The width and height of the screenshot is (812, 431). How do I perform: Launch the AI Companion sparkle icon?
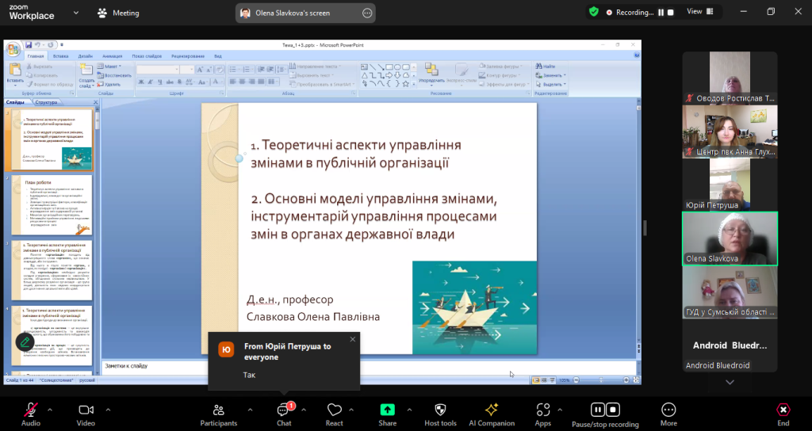pos(491,410)
